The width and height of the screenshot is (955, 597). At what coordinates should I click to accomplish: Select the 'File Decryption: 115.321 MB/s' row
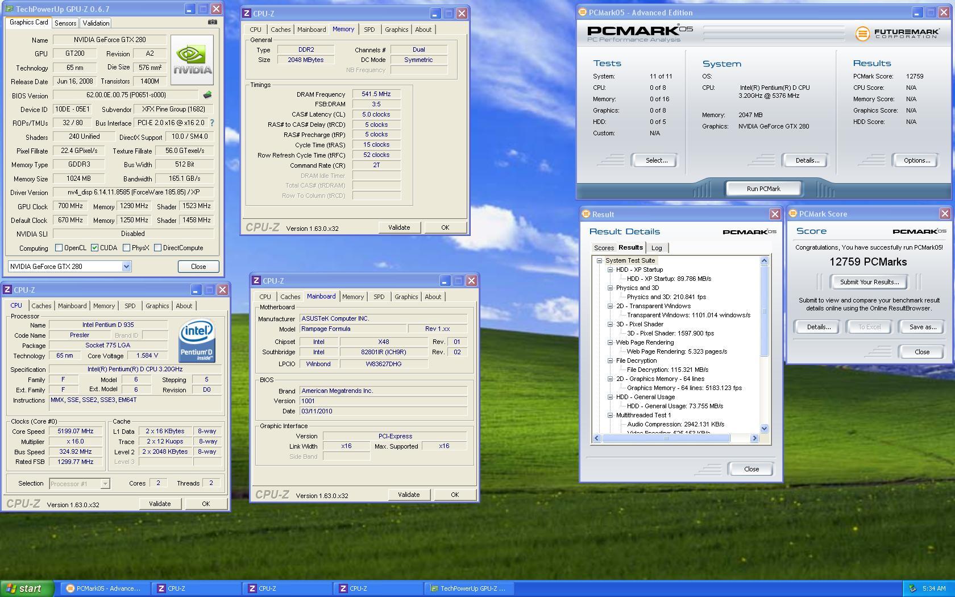point(667,370)
